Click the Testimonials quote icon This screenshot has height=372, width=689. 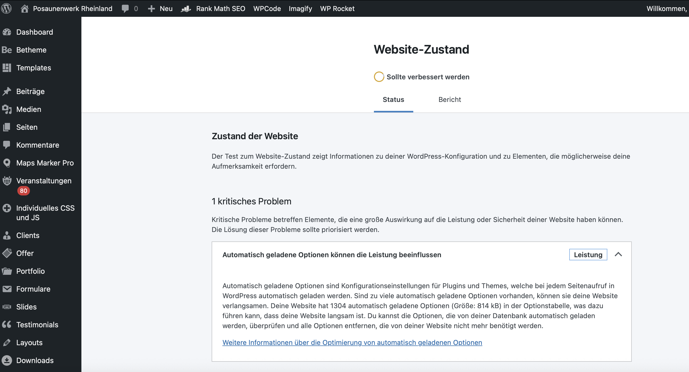coord(7,325)
